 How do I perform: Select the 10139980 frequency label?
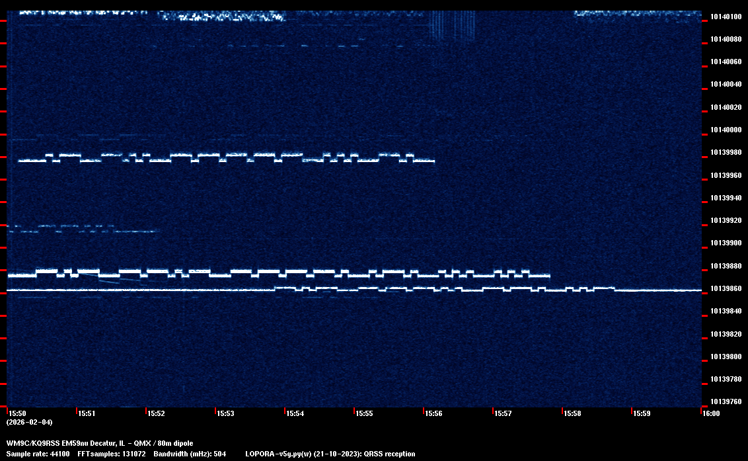pyautogui.click(x=726, y=153)
